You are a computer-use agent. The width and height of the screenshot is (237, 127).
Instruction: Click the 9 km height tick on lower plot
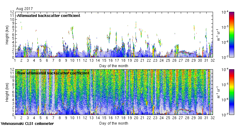[13, 81]
